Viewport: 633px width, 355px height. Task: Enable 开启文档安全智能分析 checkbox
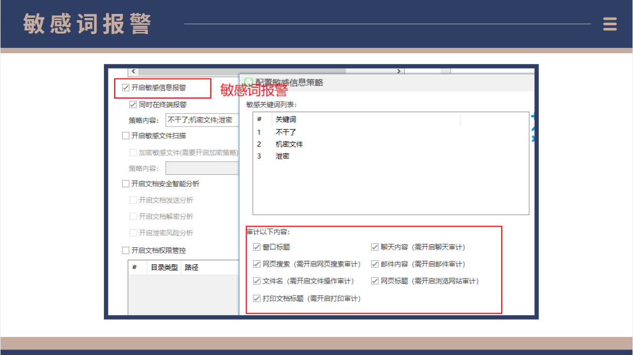[x=126, y=184]
